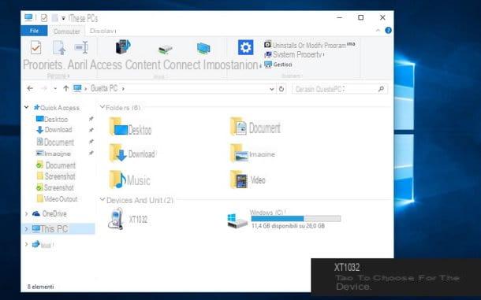Select the Windows (C:) drive icon

coord(237,220)
